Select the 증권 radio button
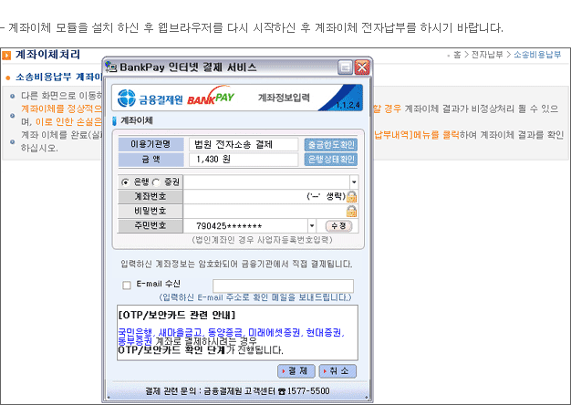This screenshot has width=571, height=405. (x=156, y=182)
